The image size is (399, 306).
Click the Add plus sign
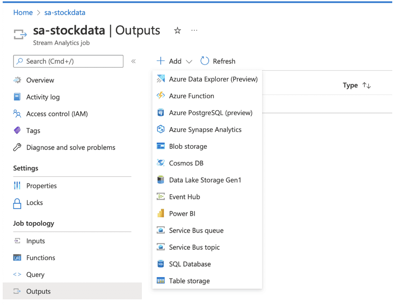point(161,61)
